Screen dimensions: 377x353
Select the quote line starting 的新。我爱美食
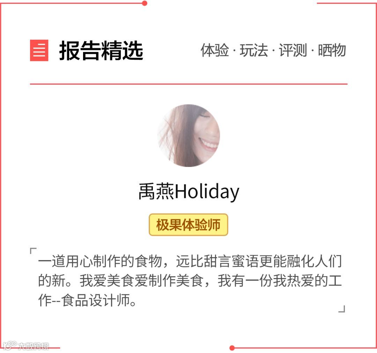190,281
